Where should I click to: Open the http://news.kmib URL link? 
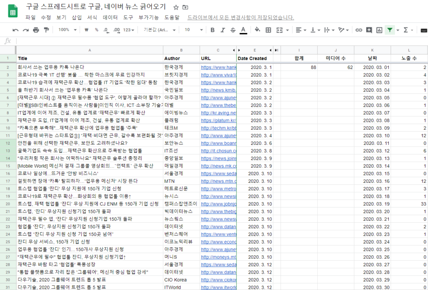pyautogui.click(x=219, y=90)
